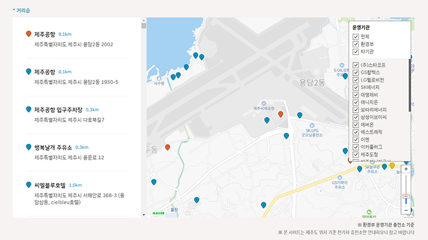Uncheck the 에버온 operator filter

pos(356,124)
